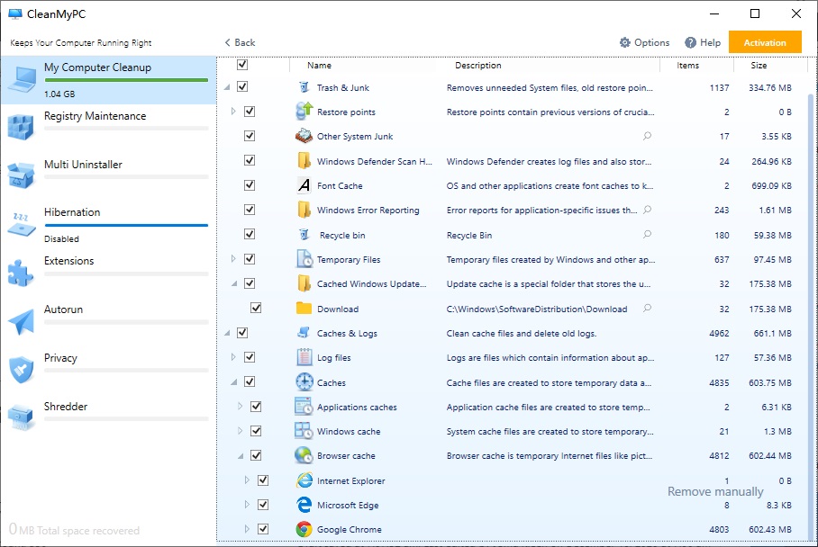Uncheck the Google Chrome checkbox

(x=263, y=529)
